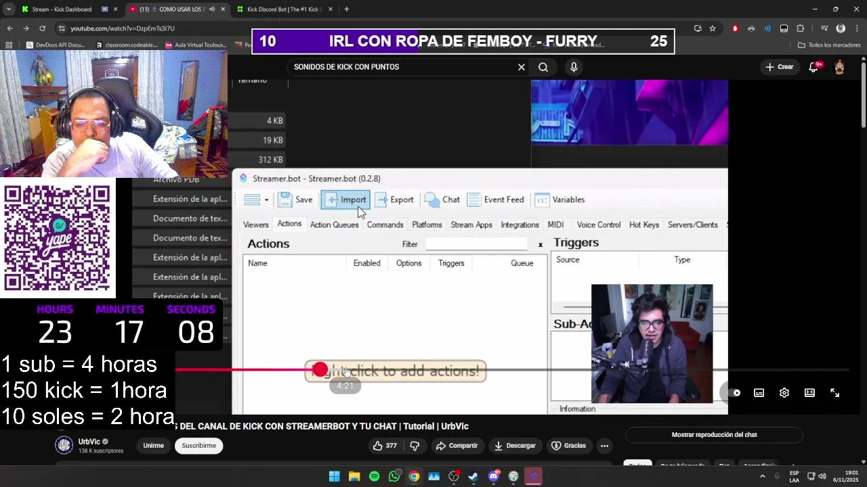Clear the YouTube search box text
The height and width of the screenshot is (487, 867).
point(522,67)
